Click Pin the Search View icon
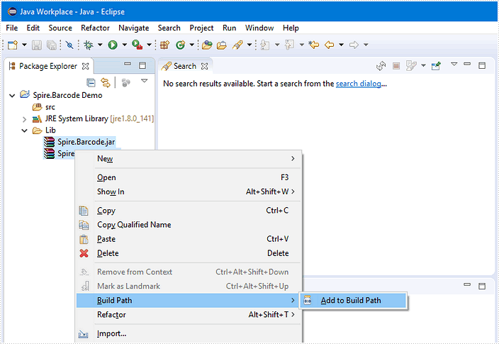The image size is (499, 344). point(436,66)
